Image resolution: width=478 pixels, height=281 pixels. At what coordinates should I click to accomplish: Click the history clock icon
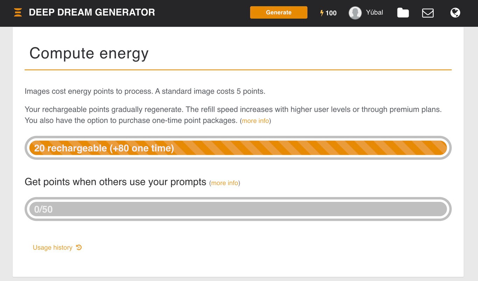click(x=79, y=247)
